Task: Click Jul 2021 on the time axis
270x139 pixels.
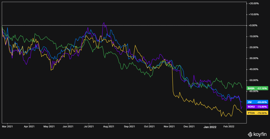Action: tap(89, 126)
